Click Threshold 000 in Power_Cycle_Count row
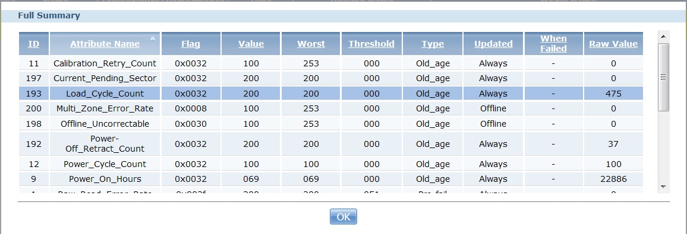The width and height of the screenshot is (687, 234). point(371,164)
